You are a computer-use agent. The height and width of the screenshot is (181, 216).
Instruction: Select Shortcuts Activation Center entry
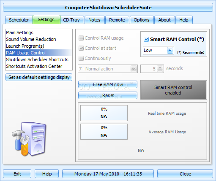tap(39, 66)
